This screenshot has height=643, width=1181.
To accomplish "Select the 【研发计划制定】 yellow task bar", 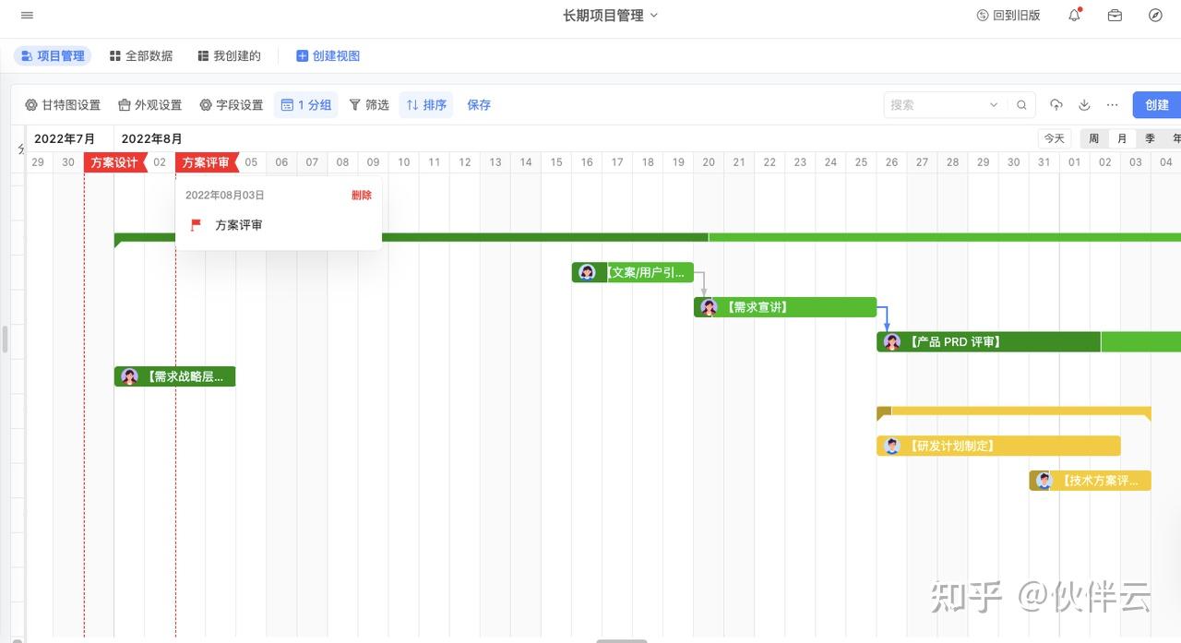I will point(998,446).
